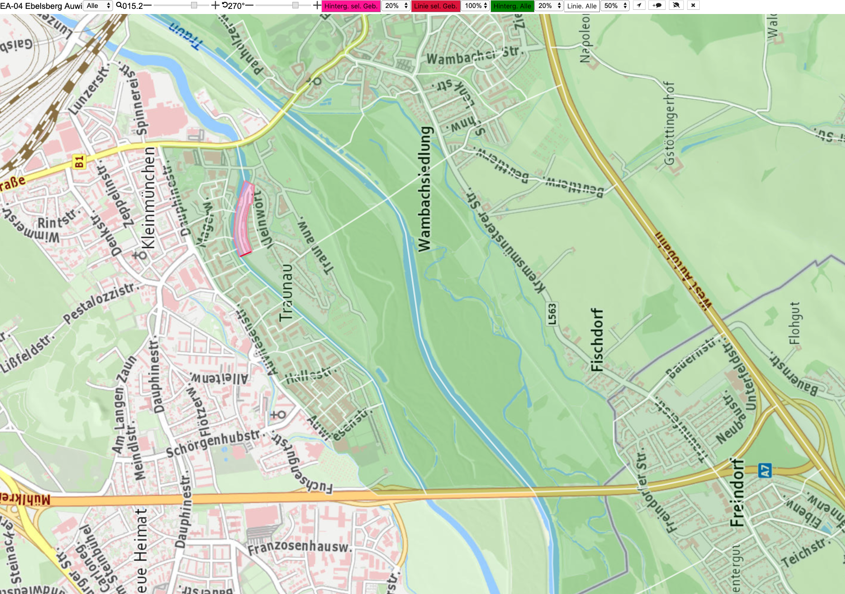Click the zoom minus icon
Viewport: 845px width, 594px height.
[x=148, y=6]
